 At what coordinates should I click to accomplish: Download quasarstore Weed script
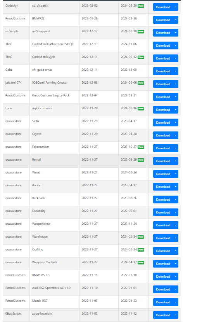pos(163,174)
